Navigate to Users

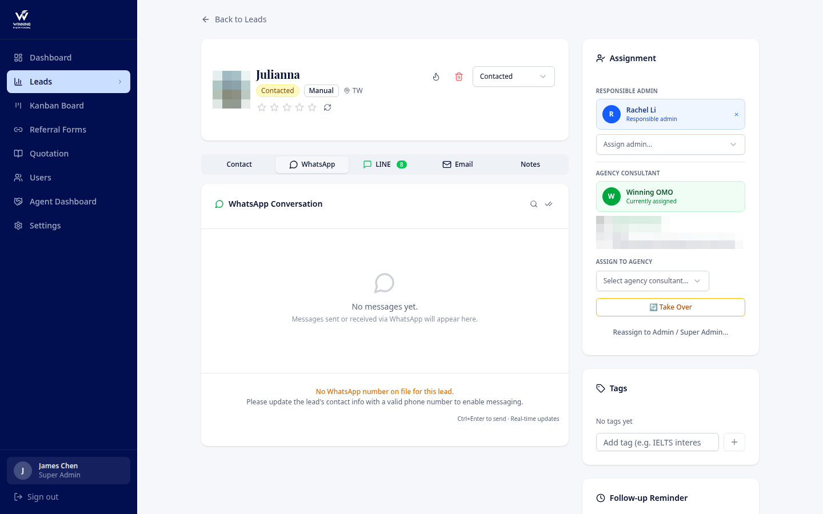point(69,178)
